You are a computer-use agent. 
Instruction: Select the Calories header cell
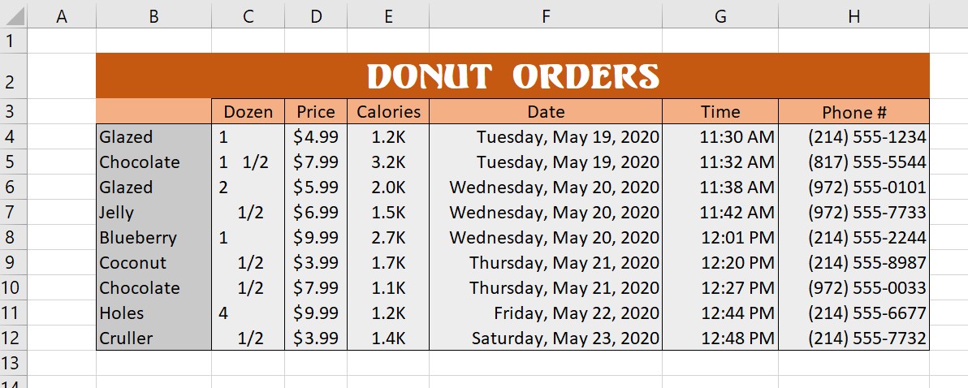pos(388,112)
